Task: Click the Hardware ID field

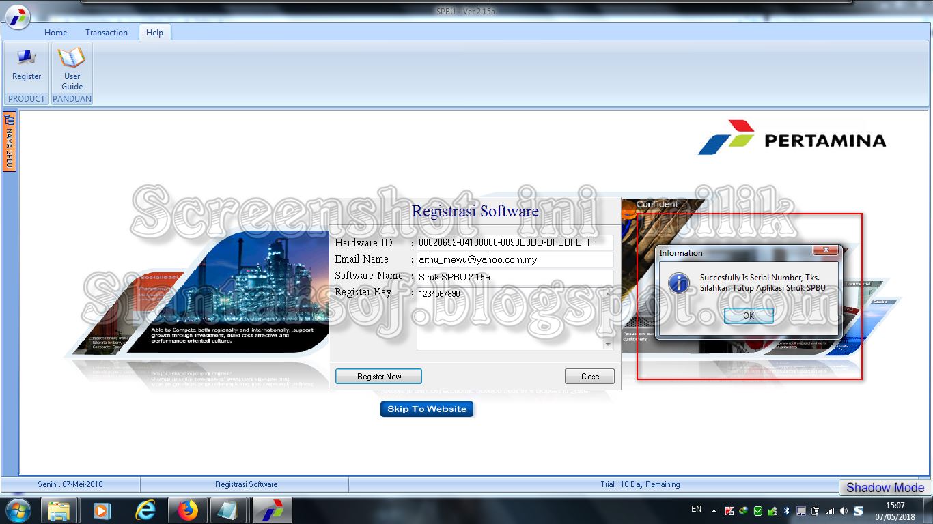Action: 514,242
